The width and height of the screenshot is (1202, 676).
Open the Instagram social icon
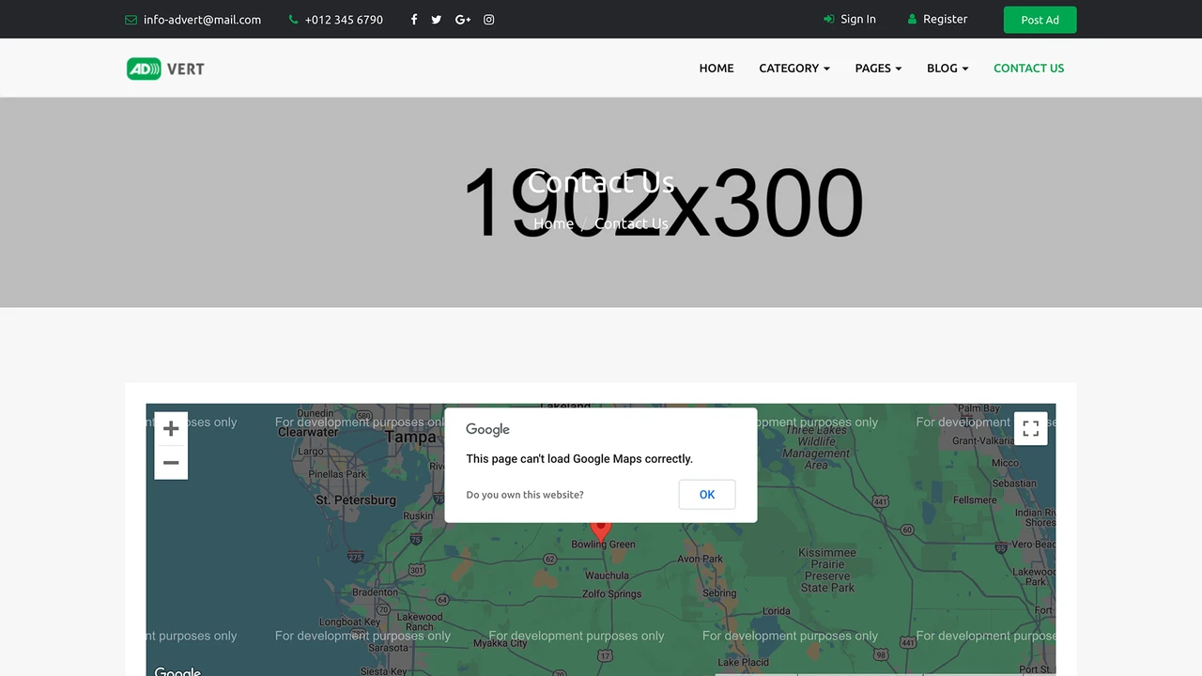coord(489,20)
